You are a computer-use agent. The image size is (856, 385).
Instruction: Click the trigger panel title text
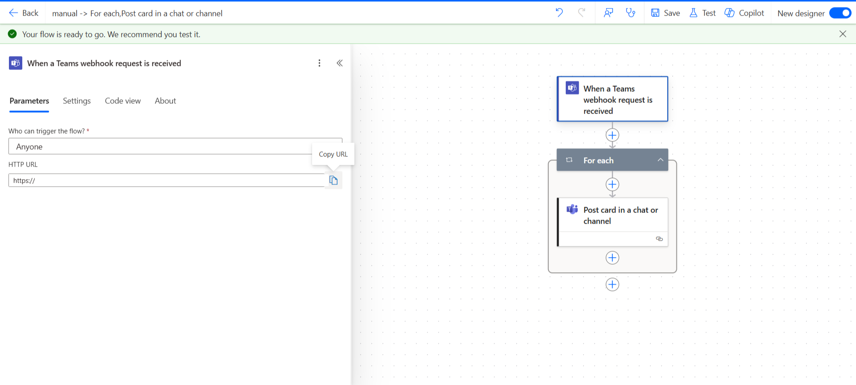click(x=104, y=63)
